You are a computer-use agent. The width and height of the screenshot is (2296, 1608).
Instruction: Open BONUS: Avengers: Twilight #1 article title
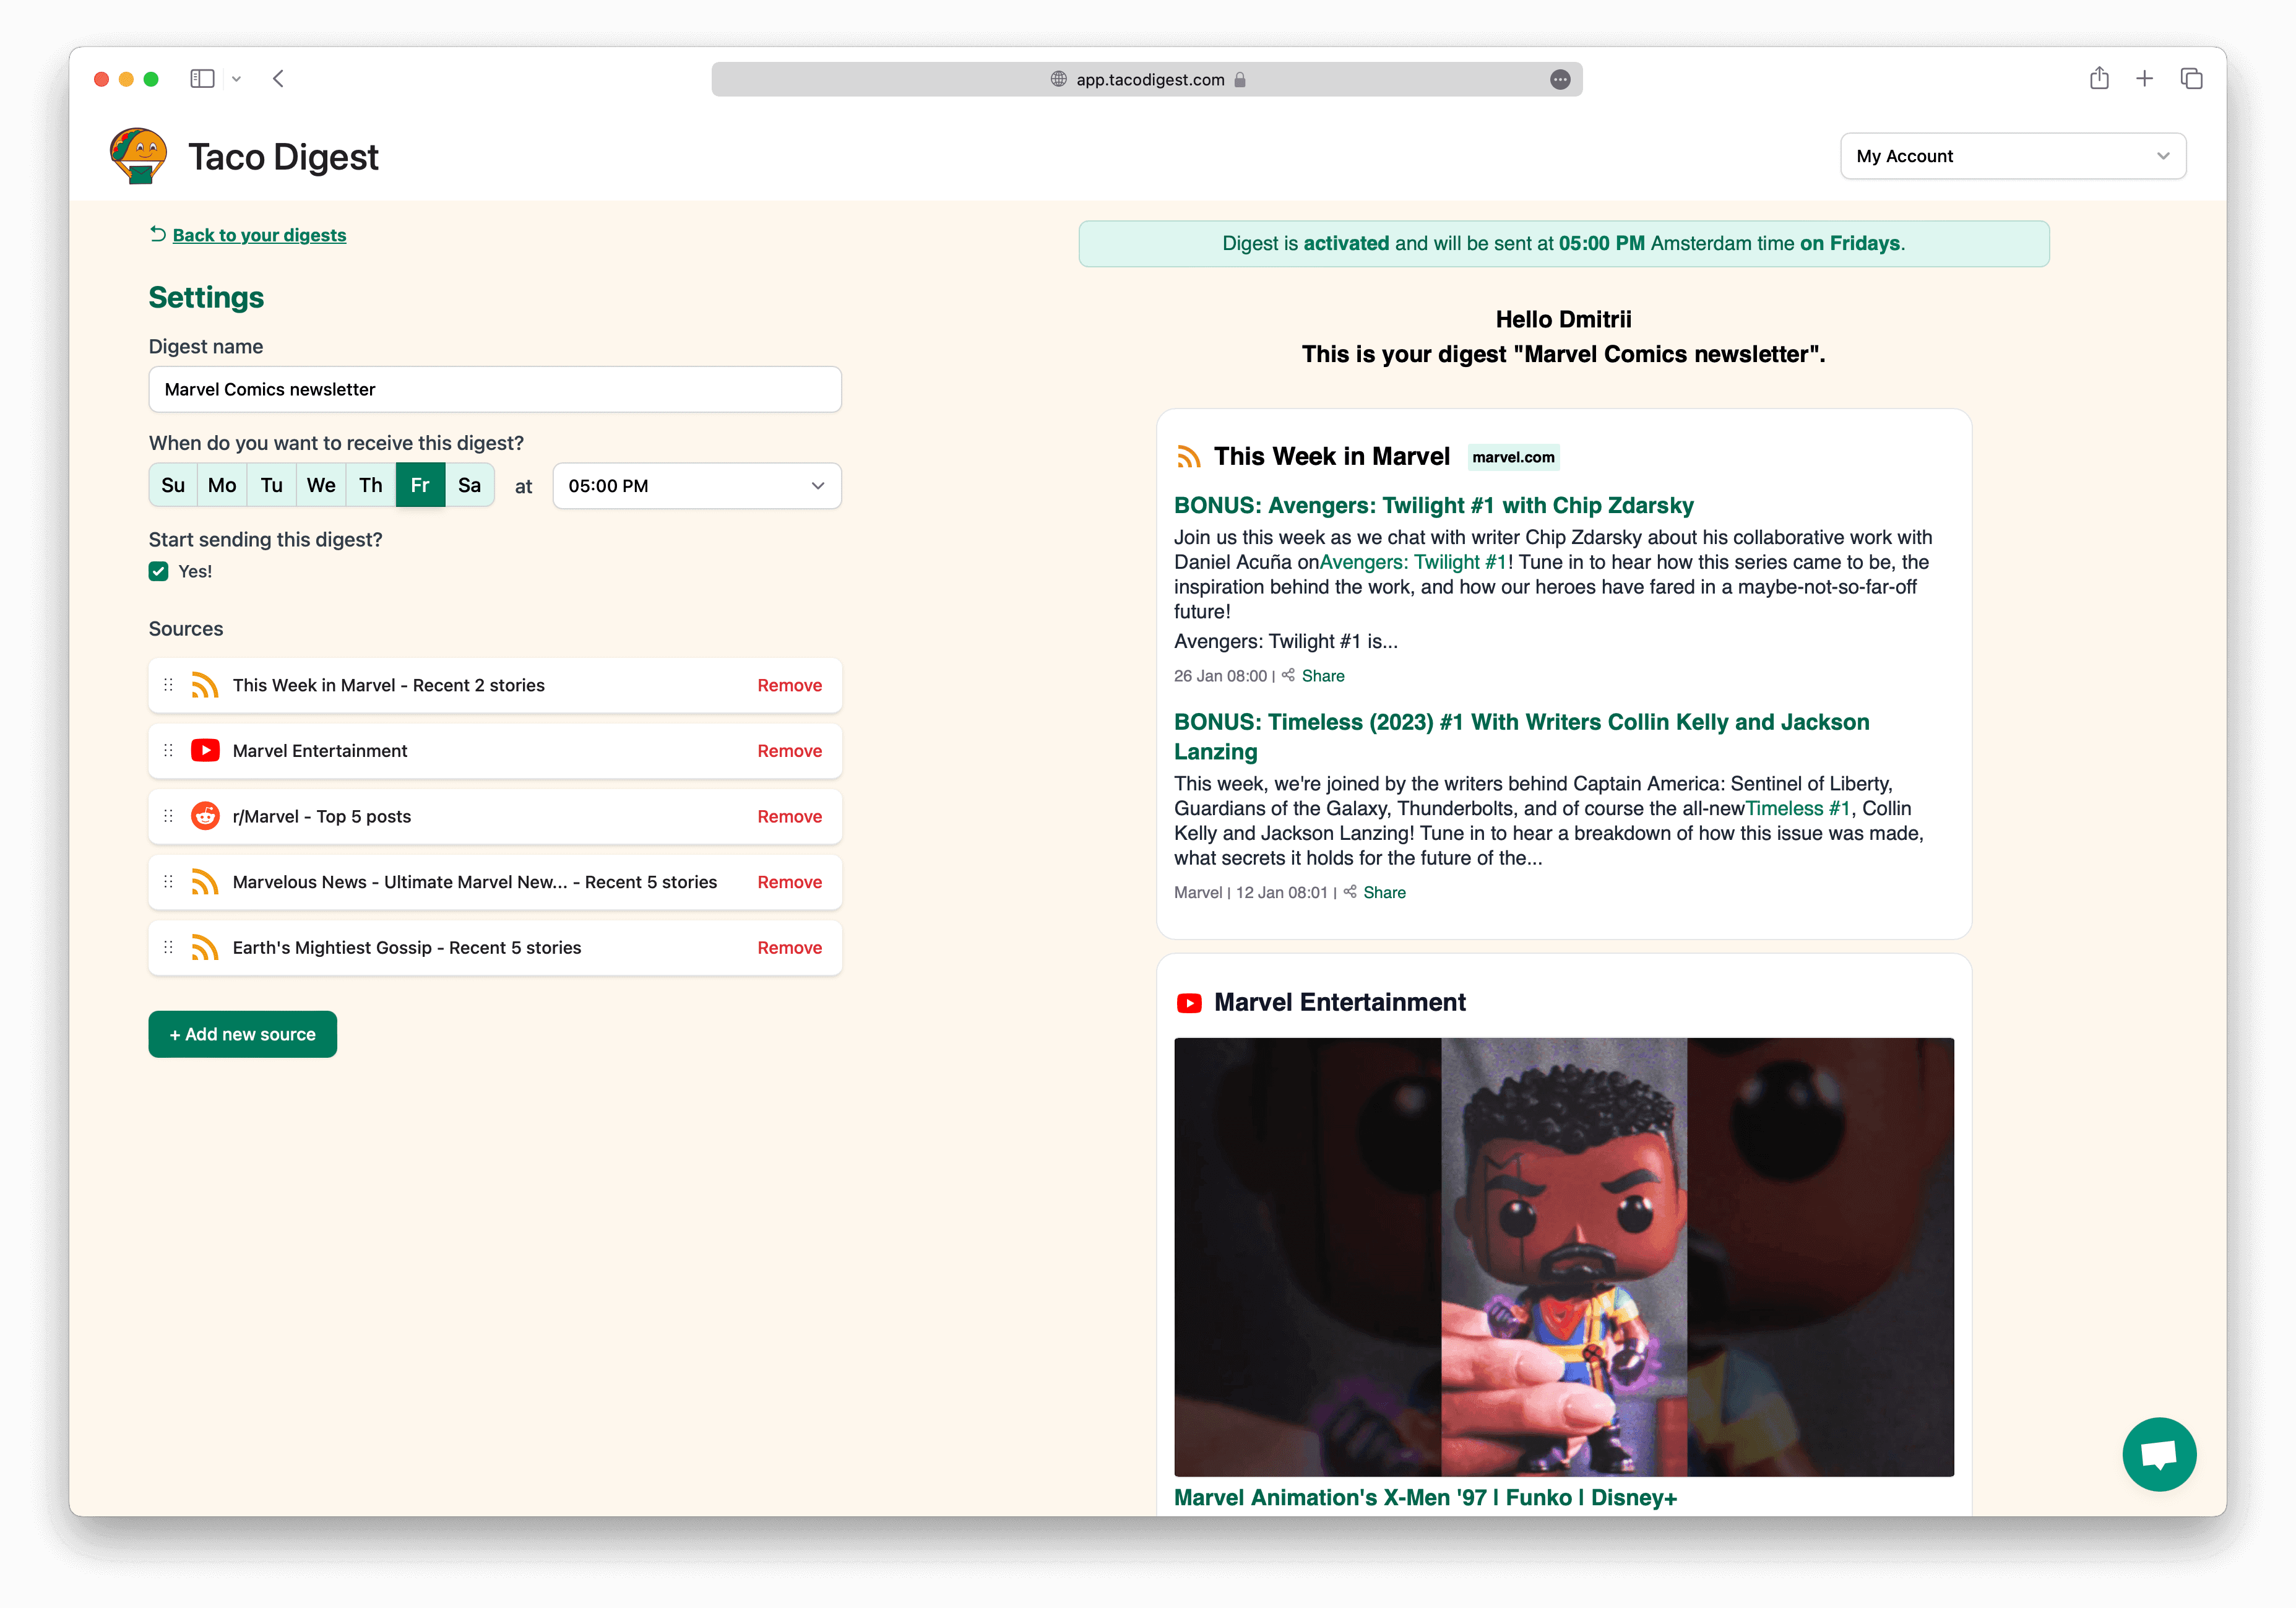(1433, 505)
